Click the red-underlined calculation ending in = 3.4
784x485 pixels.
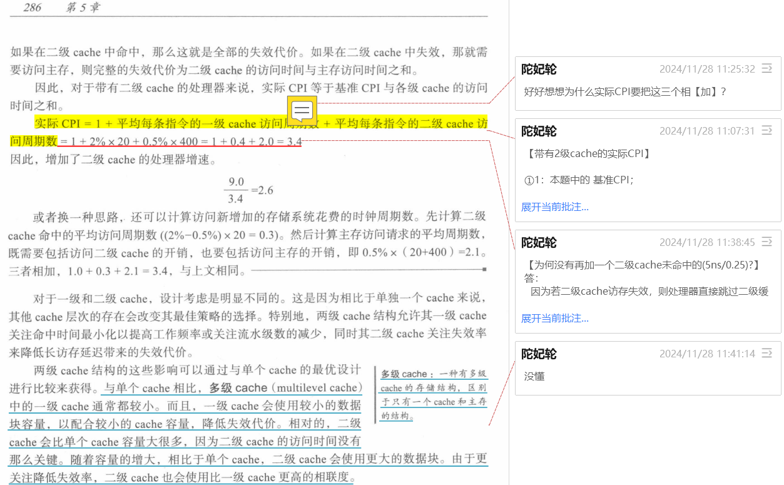pos(181,142)
